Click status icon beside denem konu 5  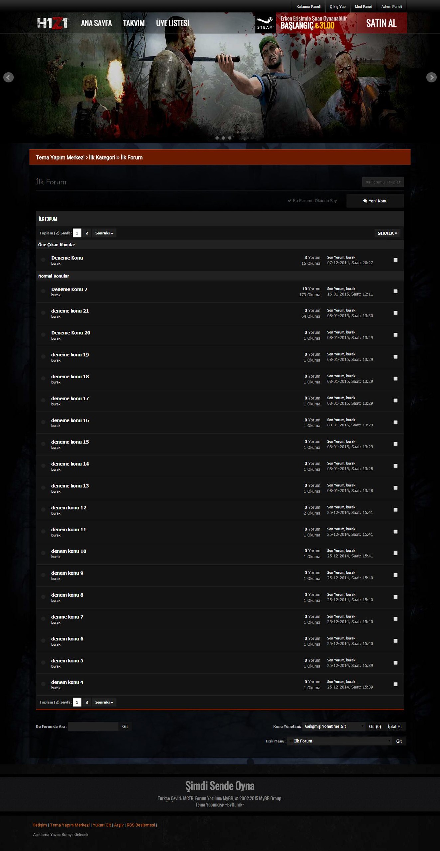tap(43, 663)
